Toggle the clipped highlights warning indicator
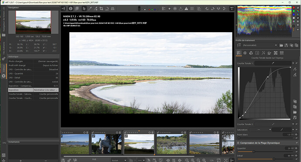 (186, 8)
